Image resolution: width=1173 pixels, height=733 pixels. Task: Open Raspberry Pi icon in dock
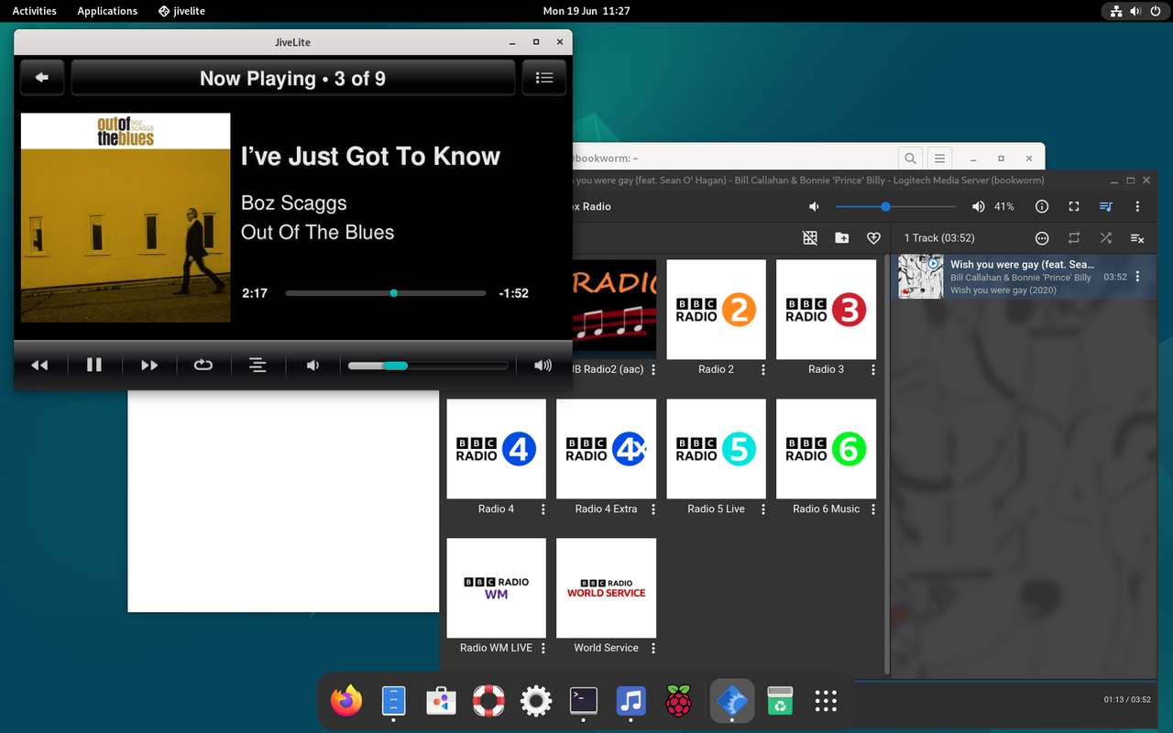pos(678,702)
